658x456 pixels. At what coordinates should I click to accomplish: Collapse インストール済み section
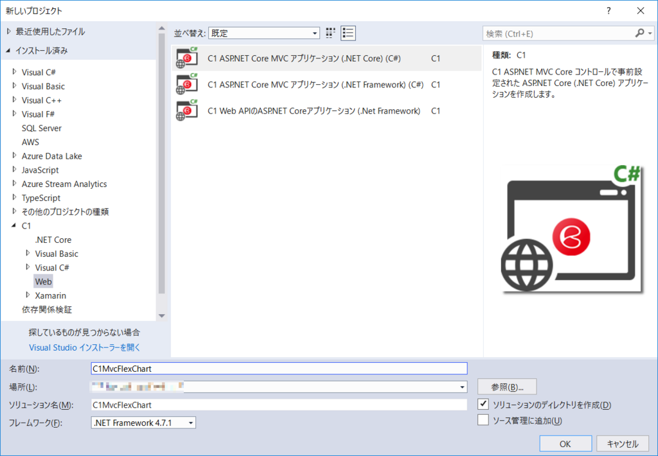tap(8, 51)
